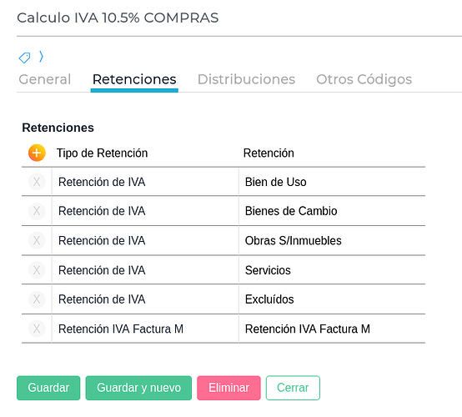The height and width of the screenshot is (417, 462).
Task: Click the Guardar button
Action: 48,388
